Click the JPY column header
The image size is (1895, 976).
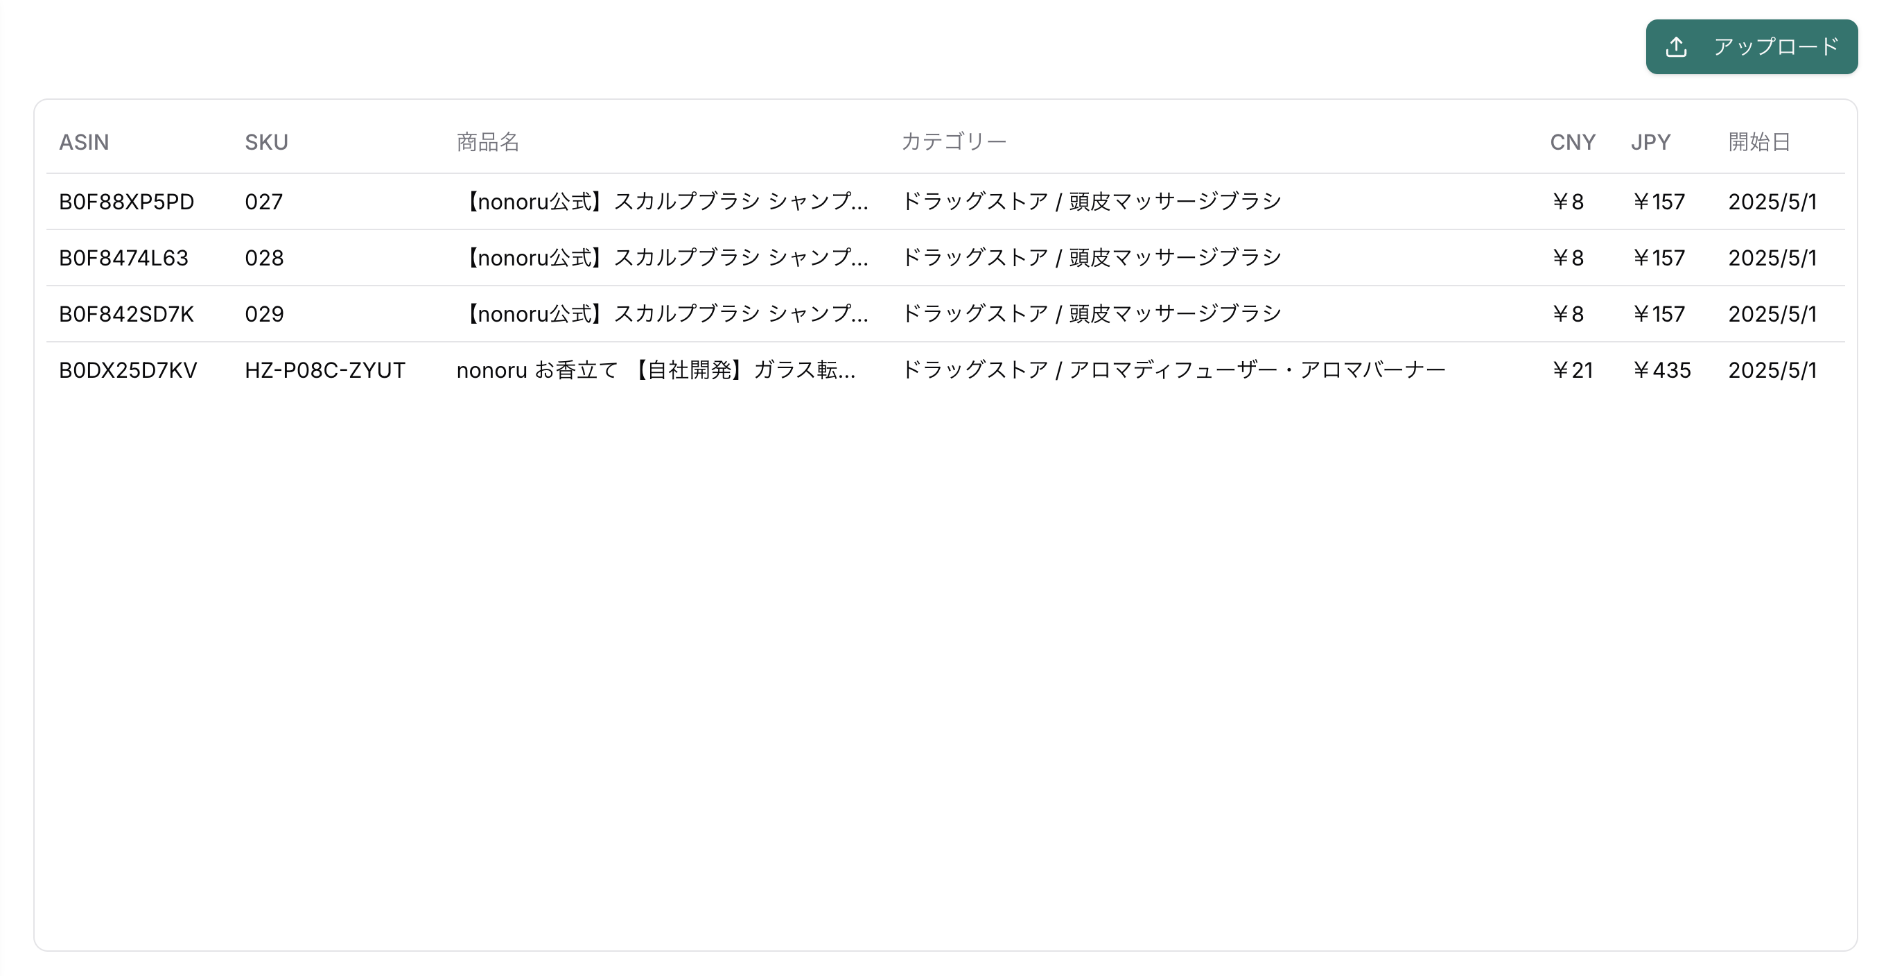coord(1650,142)
